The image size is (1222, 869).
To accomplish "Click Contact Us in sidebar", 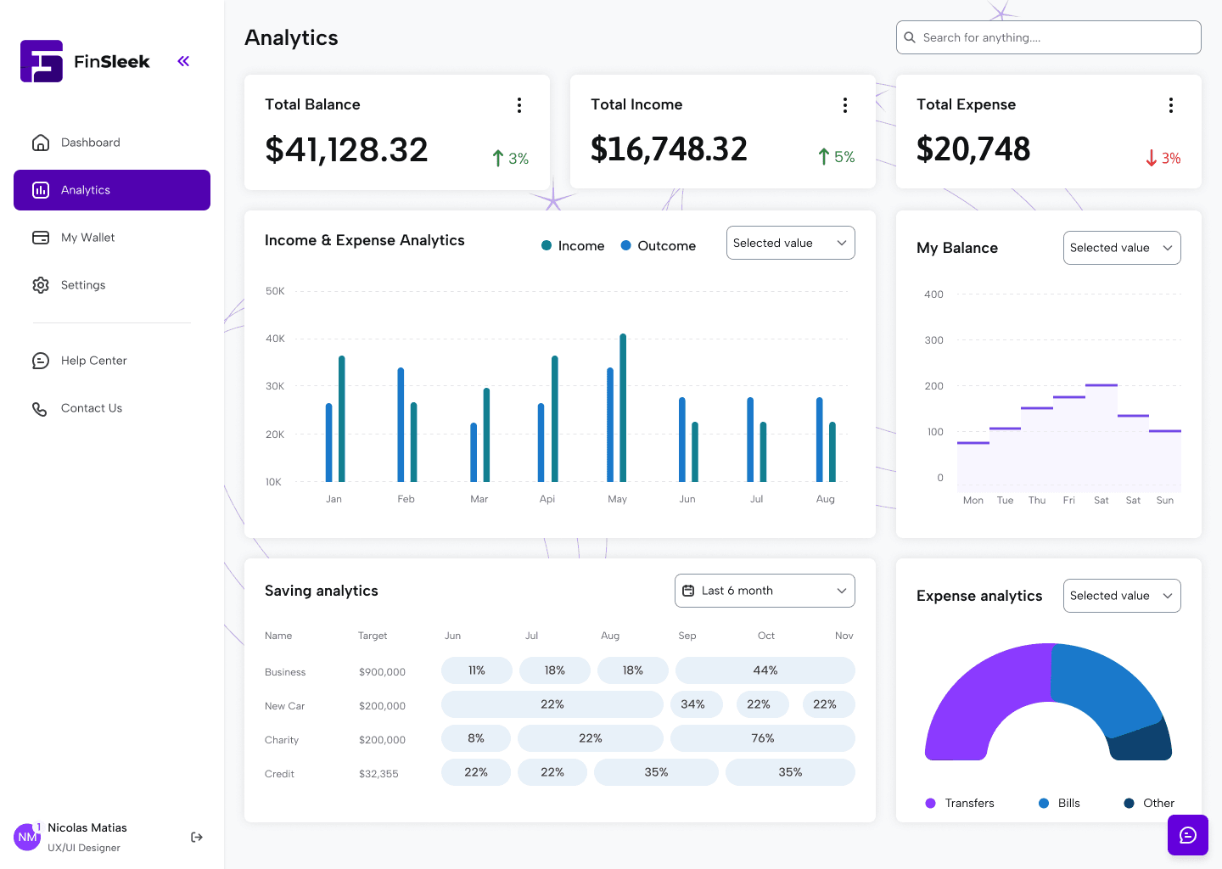I will [91, 408].
